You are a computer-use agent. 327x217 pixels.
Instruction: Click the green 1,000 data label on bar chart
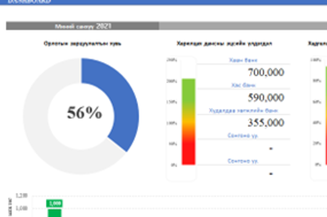coord(55,203)
